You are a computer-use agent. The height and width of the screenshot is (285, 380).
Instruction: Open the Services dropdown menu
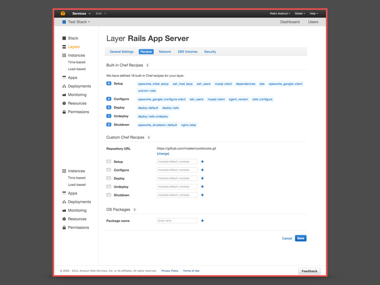tap(81, 14)
